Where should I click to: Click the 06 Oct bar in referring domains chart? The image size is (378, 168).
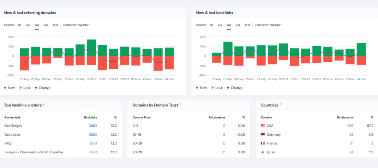click(91, 52)
